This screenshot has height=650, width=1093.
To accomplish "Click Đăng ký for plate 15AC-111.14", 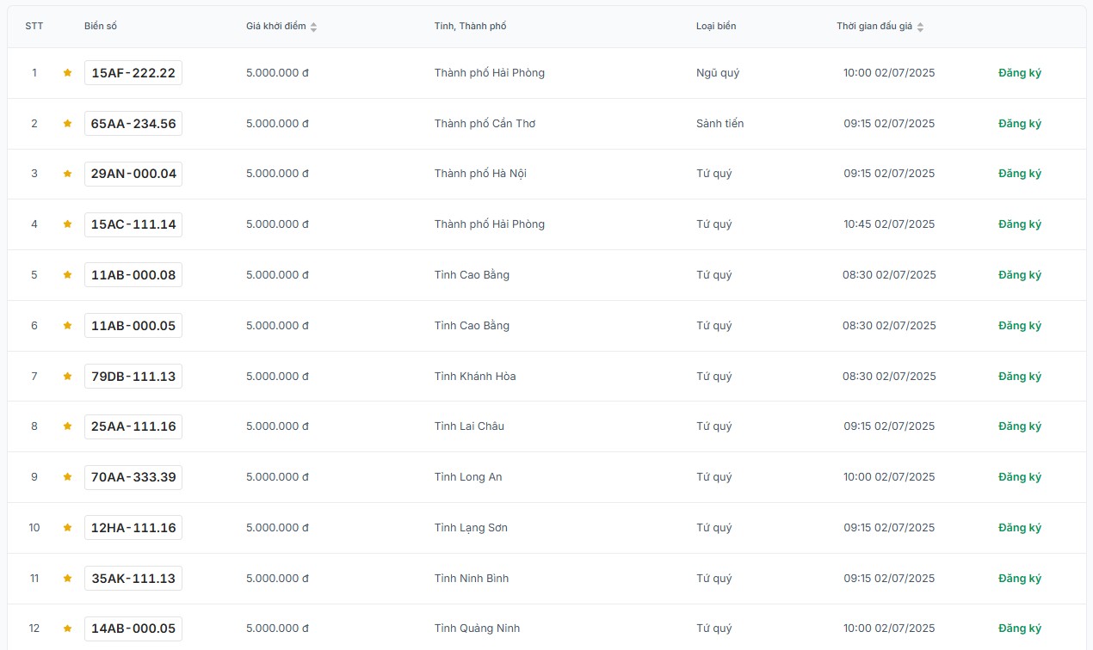I will tap(1020, 224).
